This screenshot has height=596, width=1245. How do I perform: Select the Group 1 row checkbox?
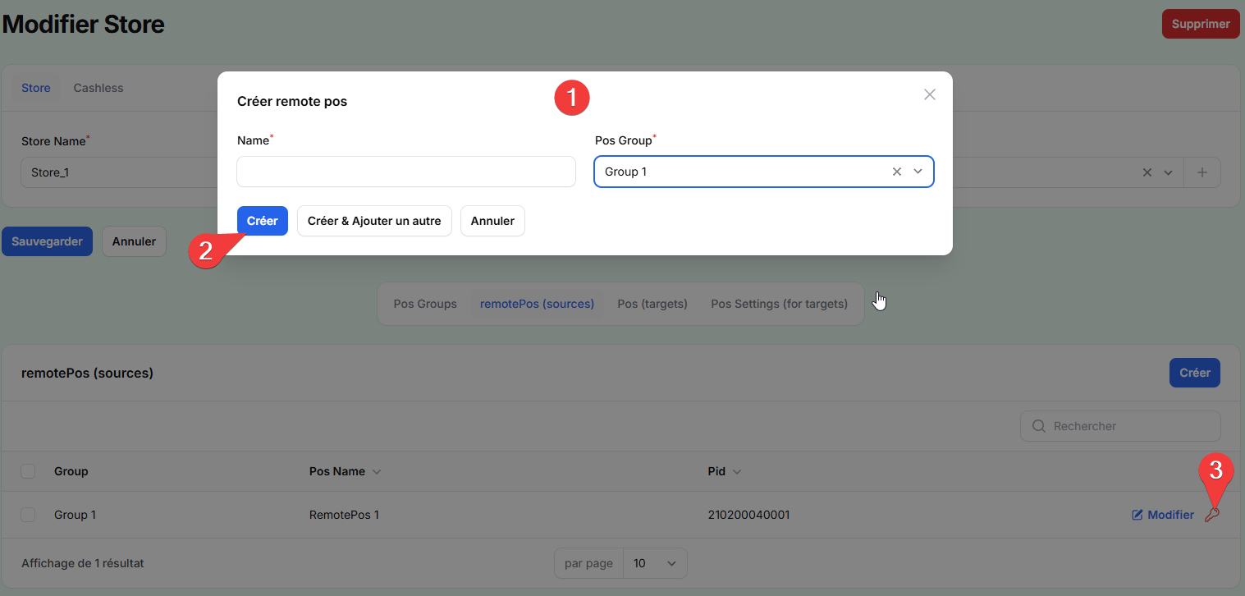point(29,515)
